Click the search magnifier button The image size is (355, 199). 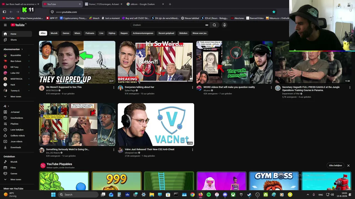214,25
